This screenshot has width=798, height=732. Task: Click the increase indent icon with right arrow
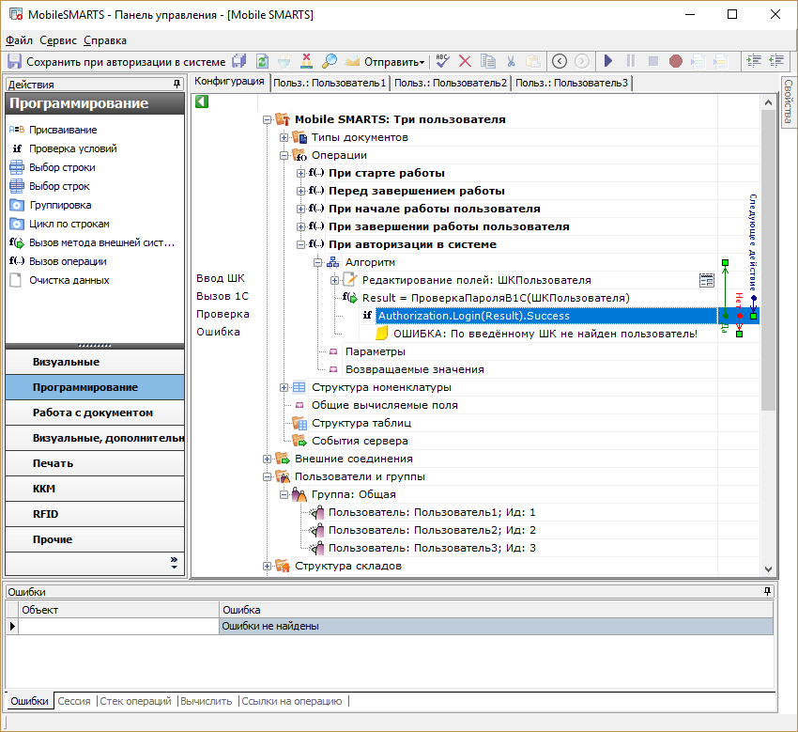(x=754, y=61)
